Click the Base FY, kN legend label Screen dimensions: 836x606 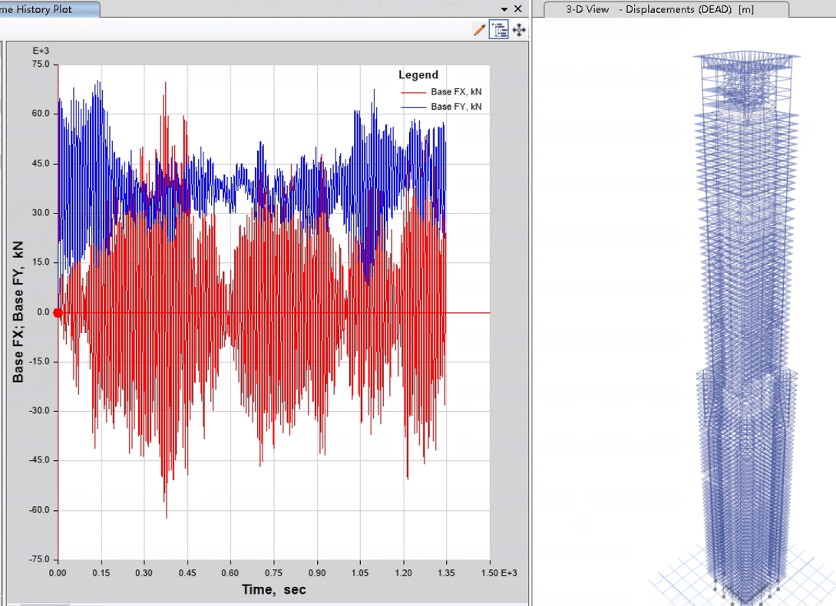456,107
